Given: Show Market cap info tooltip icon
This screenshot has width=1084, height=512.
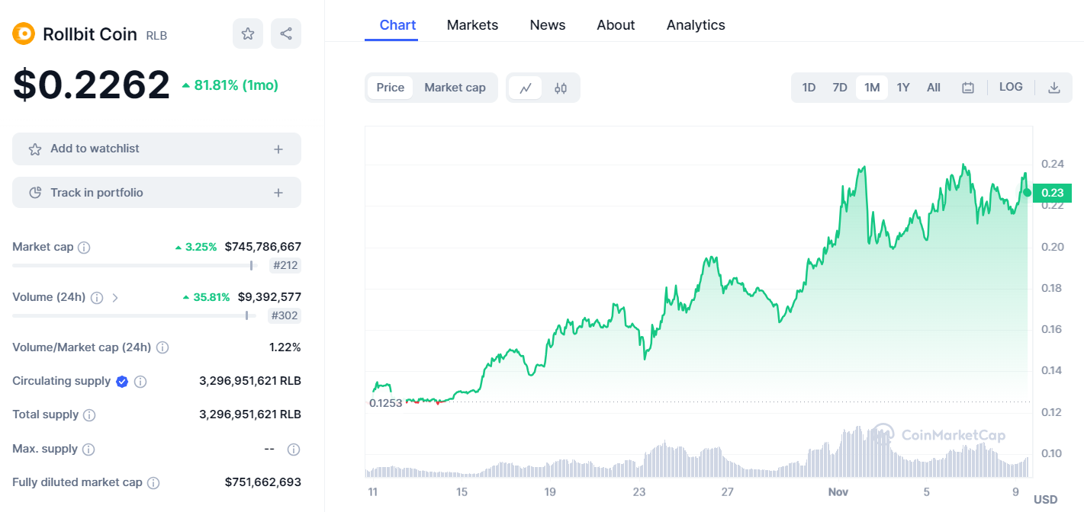Looking at the screenshot, I should click(85, 247).
